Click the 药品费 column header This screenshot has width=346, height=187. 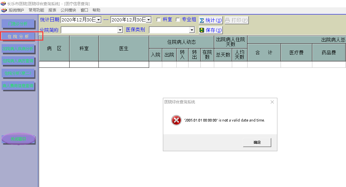329,52
